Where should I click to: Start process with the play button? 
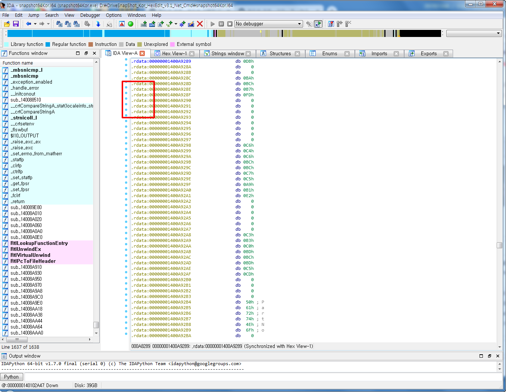click(x=213, y=24)
